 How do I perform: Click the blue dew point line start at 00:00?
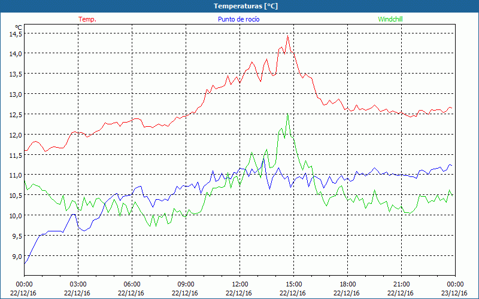tap(25, 263)
